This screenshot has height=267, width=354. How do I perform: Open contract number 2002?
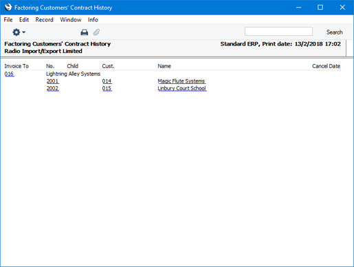tap(53, 88)
